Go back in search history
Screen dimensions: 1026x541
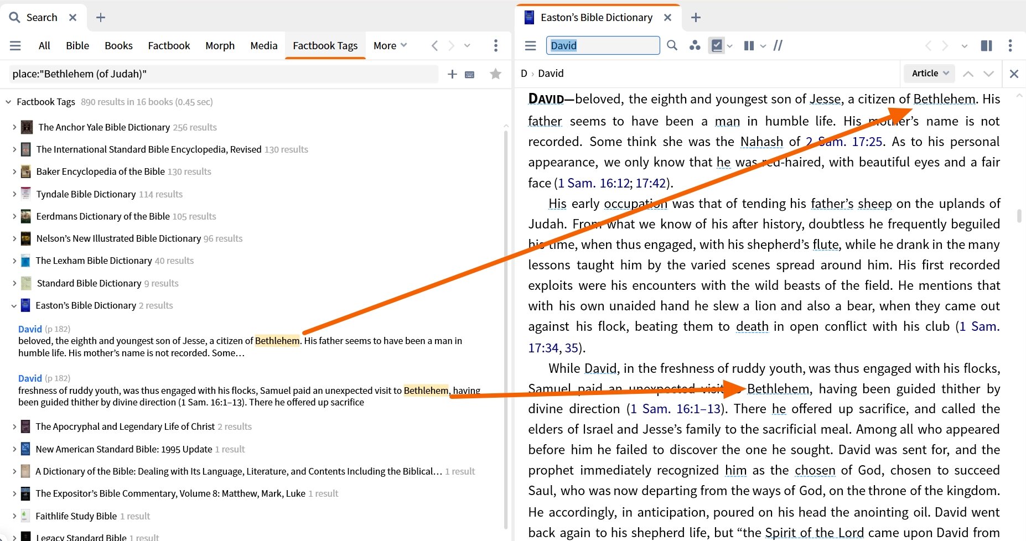point(434,46)
